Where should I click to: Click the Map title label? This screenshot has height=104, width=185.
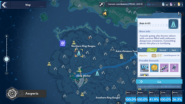pos(28,5)
